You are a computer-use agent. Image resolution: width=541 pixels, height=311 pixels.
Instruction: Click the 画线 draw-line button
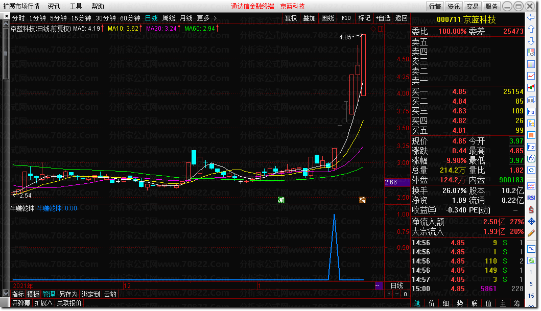[327, 18]
